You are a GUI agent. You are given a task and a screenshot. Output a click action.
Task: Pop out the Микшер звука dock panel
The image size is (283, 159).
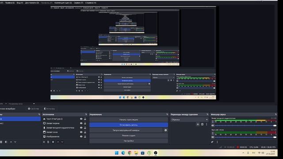point(275,114)
